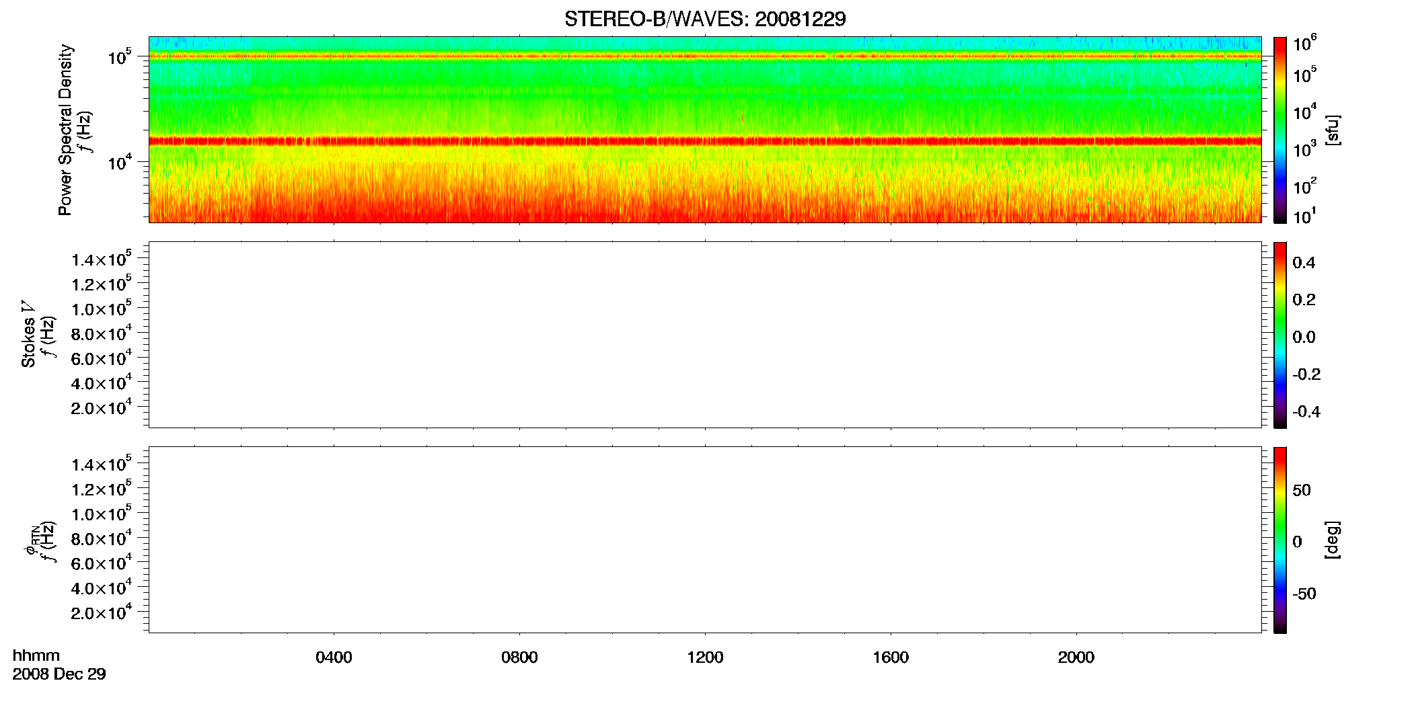Click the Stokes V color bar
Image resolution: width=1410 pixels, height=726 pixels.
(x=1280, y=335)
